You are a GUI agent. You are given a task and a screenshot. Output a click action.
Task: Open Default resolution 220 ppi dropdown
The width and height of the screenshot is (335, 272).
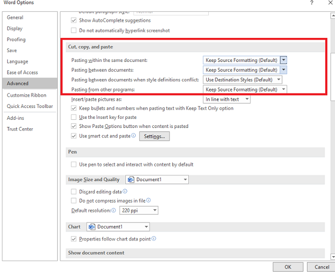[139, 210]
